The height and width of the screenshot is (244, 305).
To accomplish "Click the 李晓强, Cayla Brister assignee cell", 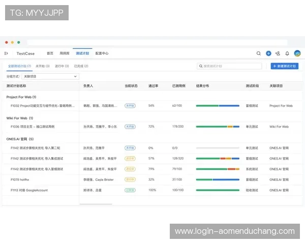I will 99,179.
